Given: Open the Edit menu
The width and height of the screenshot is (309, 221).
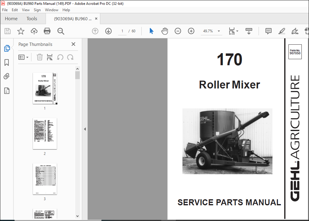Looking at the screenshot, I should click(x=15, y=10).
